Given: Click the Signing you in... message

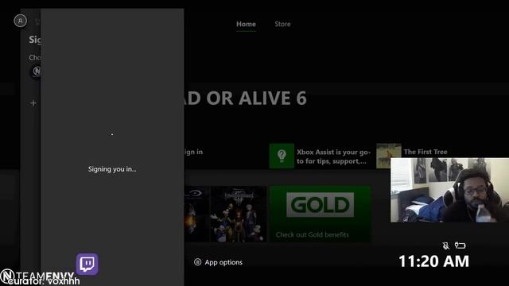Looking at the screenshot, I should coord(112,169).
